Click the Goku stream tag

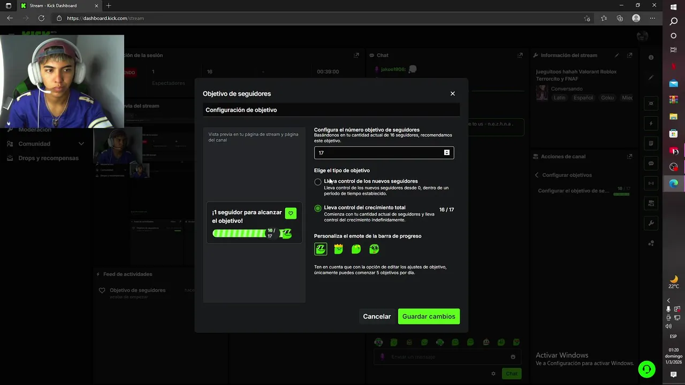point(607,98)
